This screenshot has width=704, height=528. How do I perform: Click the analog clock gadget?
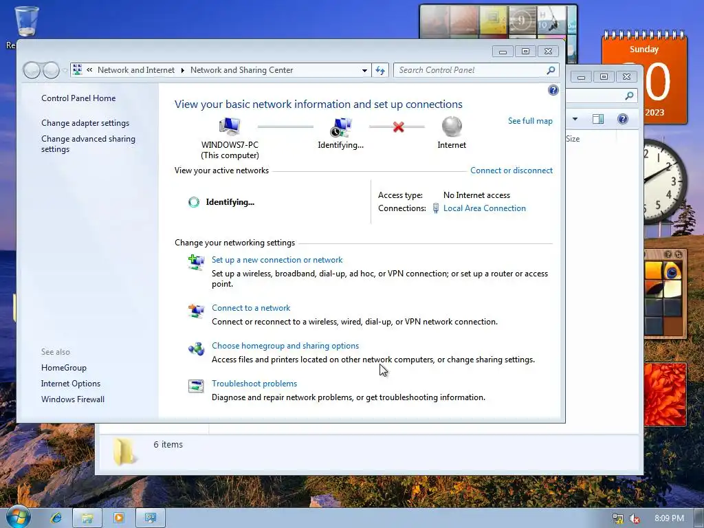pos(665,181)
